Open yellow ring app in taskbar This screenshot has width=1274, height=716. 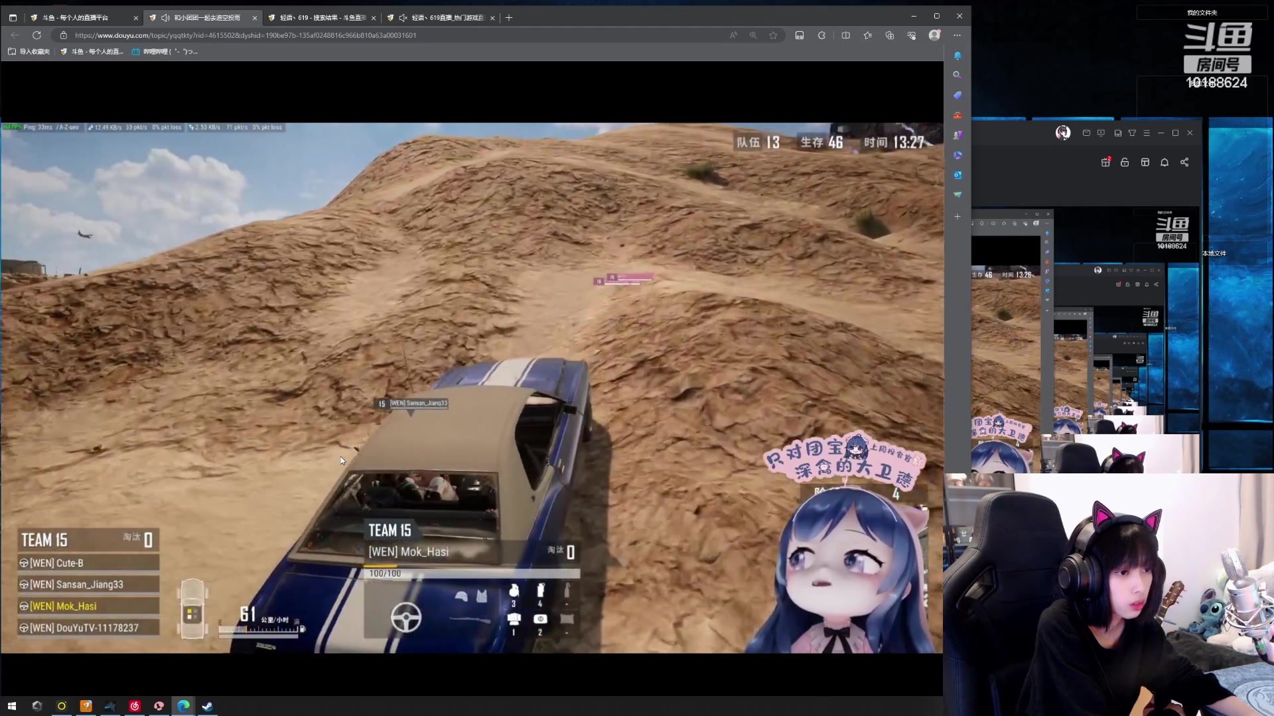pyautogui.click(x=62, y=706)
